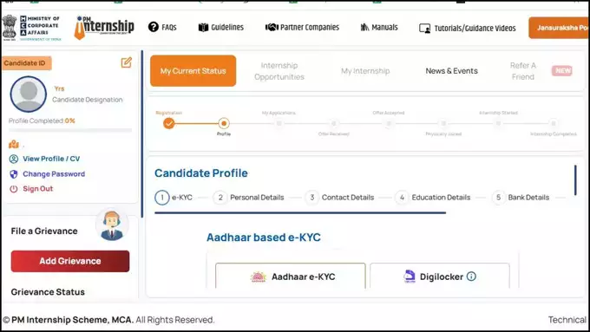
Task: Click the Digilocker info icon
Action: pyautogui.click(x=471, y=277)
